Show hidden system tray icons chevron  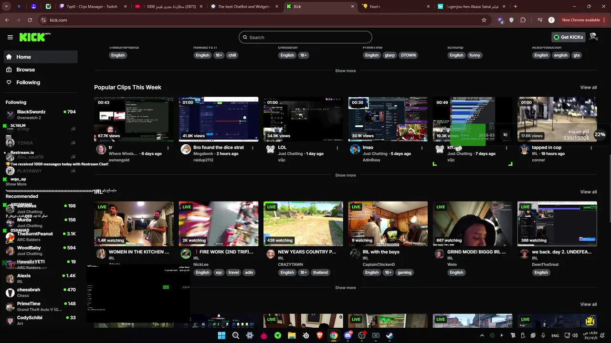click(482, 335)
